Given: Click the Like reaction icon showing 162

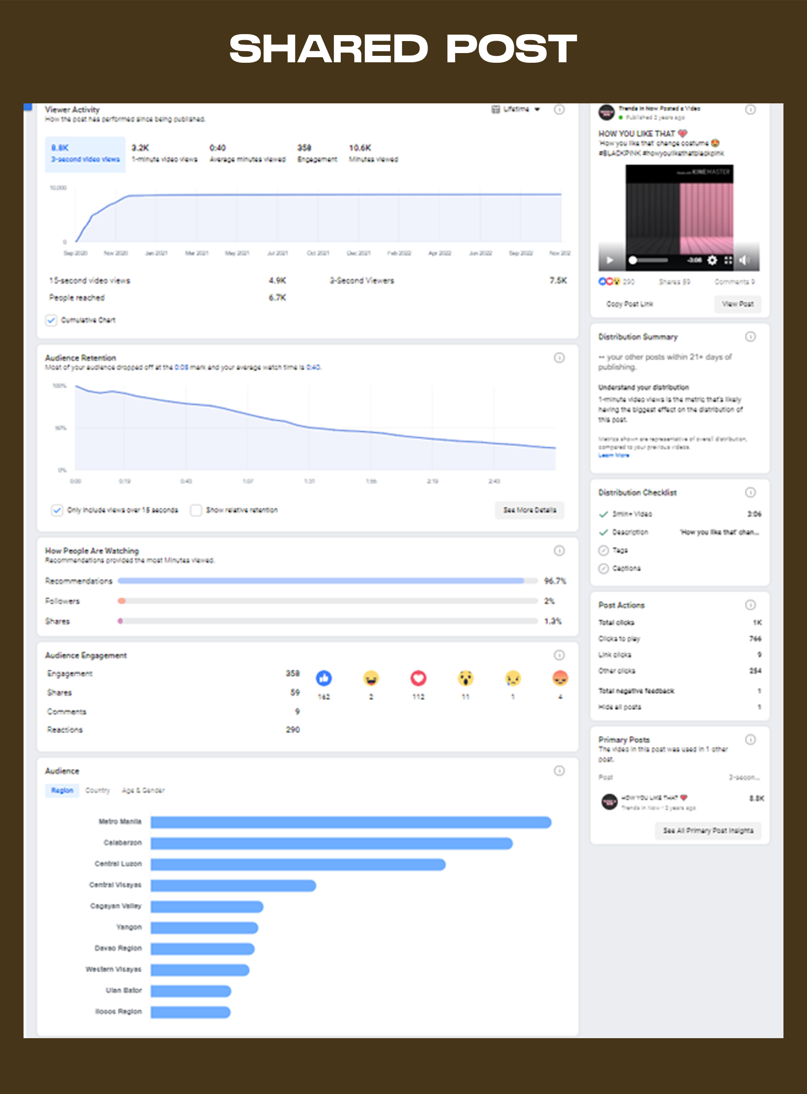Looking at the screenshot, I should tap(324, 678).
